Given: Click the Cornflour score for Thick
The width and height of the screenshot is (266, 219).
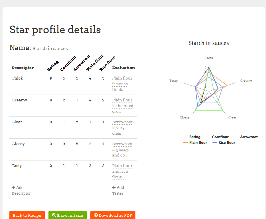Looking at the screenshot, I should 64,78.
